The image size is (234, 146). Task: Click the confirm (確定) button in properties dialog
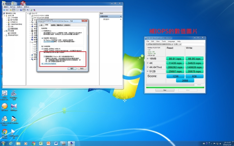pyautogui.click(x=71, y=68)
